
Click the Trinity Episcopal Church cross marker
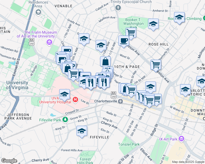click(x=118, y=8)
